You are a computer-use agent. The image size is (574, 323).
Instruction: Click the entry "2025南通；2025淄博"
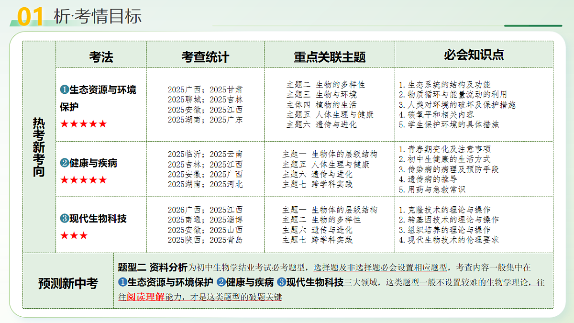click(x=205, y=220)
